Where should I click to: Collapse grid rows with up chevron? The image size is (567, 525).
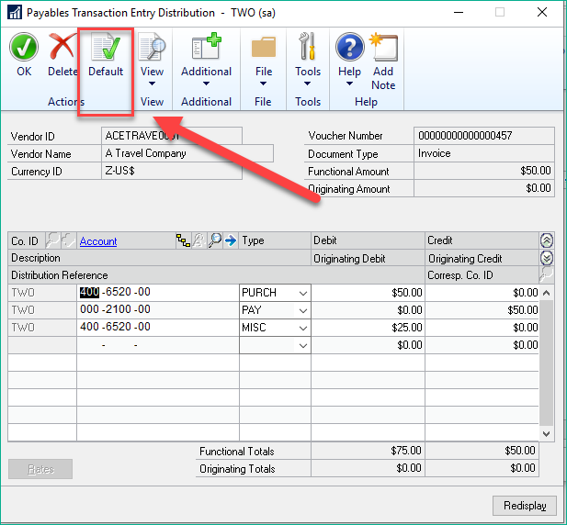tap(548, 240)
